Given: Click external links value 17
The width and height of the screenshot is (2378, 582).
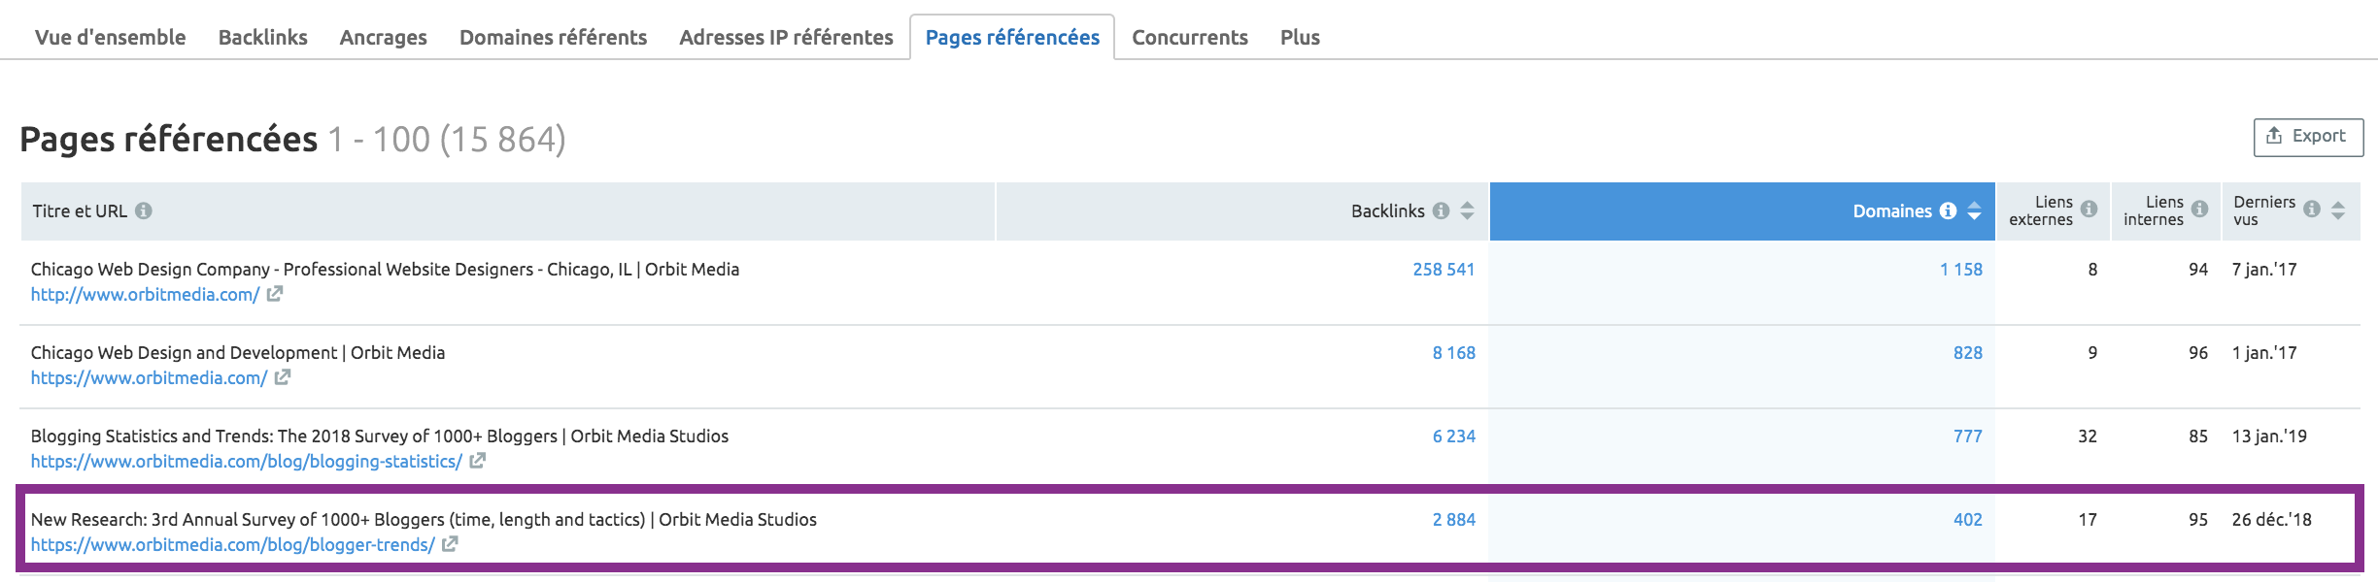Looking at the screenshot, I should [x=2088, y=519].
